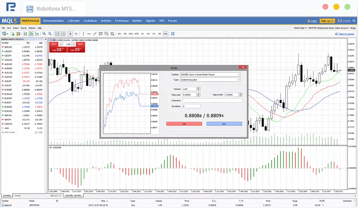The image size is (358, 208).
Task: Open the Charts menu
Action: pyautogui.click(x=24, y=28)
